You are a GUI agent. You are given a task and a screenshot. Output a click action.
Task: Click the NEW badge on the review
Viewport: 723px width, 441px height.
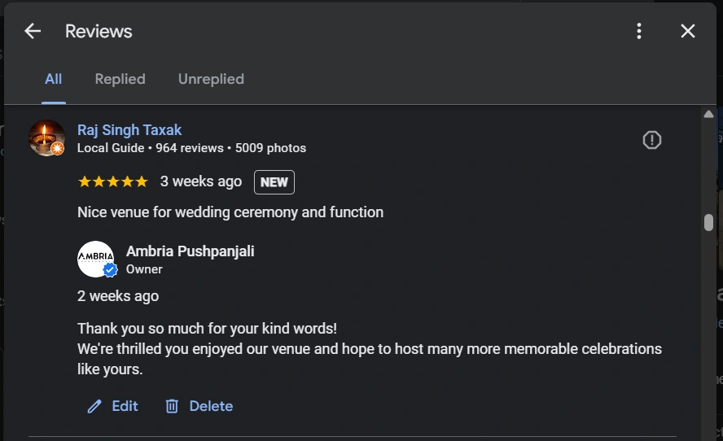tap(274, 182)
